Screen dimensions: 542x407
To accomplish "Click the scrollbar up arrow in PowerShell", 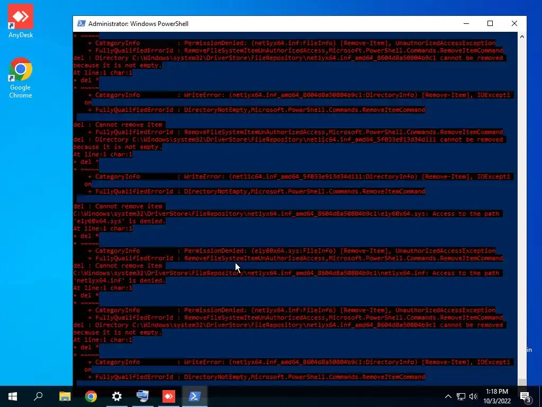I will click(x=522, y=37).
